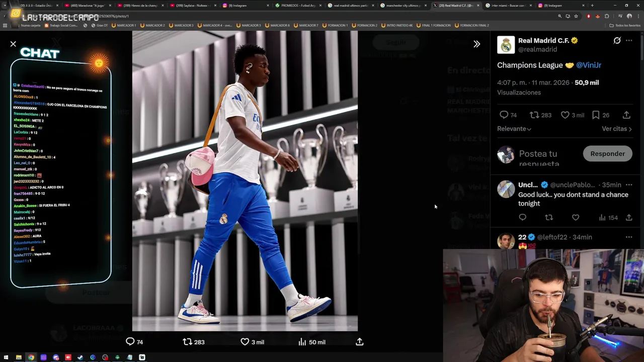Open the Todos los favoritos folder

pos(625,25)
